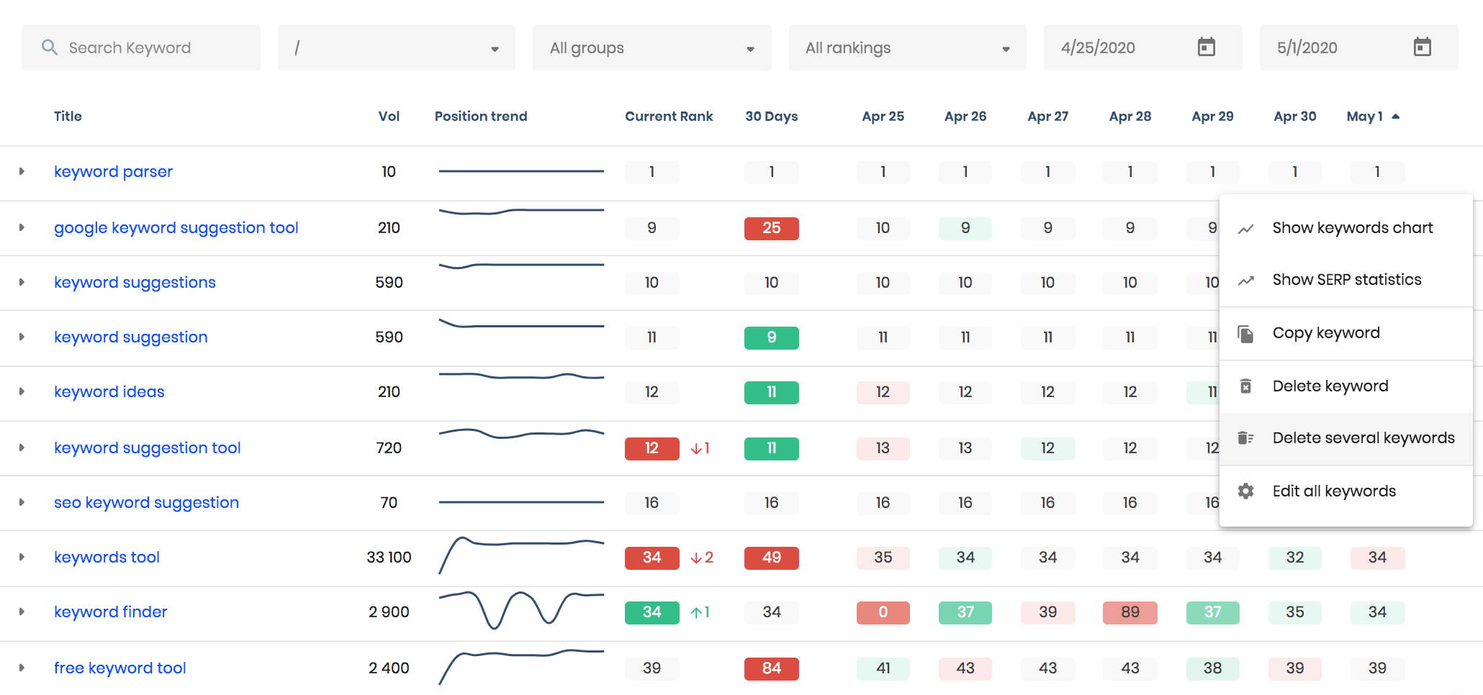Click the keyword finder position trend sparkline

pyautogui.click(x=521, y=610)
